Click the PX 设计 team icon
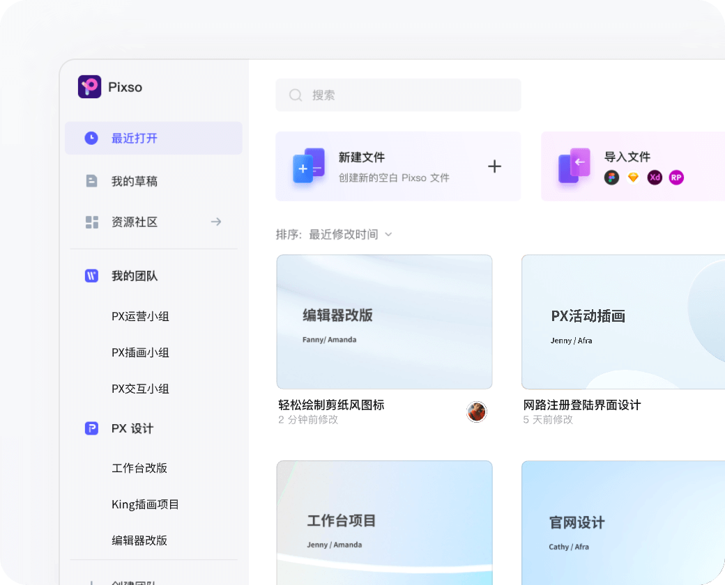 (91, 428)
